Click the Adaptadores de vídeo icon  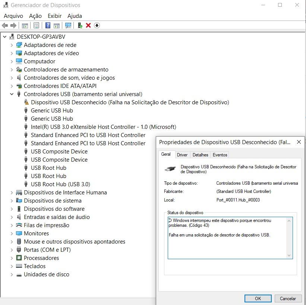point(19,53)
